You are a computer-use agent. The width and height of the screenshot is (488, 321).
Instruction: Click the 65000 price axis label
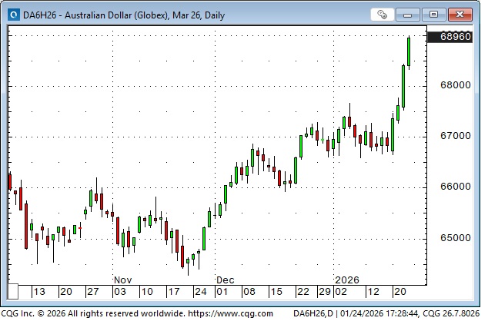[456, 237]
